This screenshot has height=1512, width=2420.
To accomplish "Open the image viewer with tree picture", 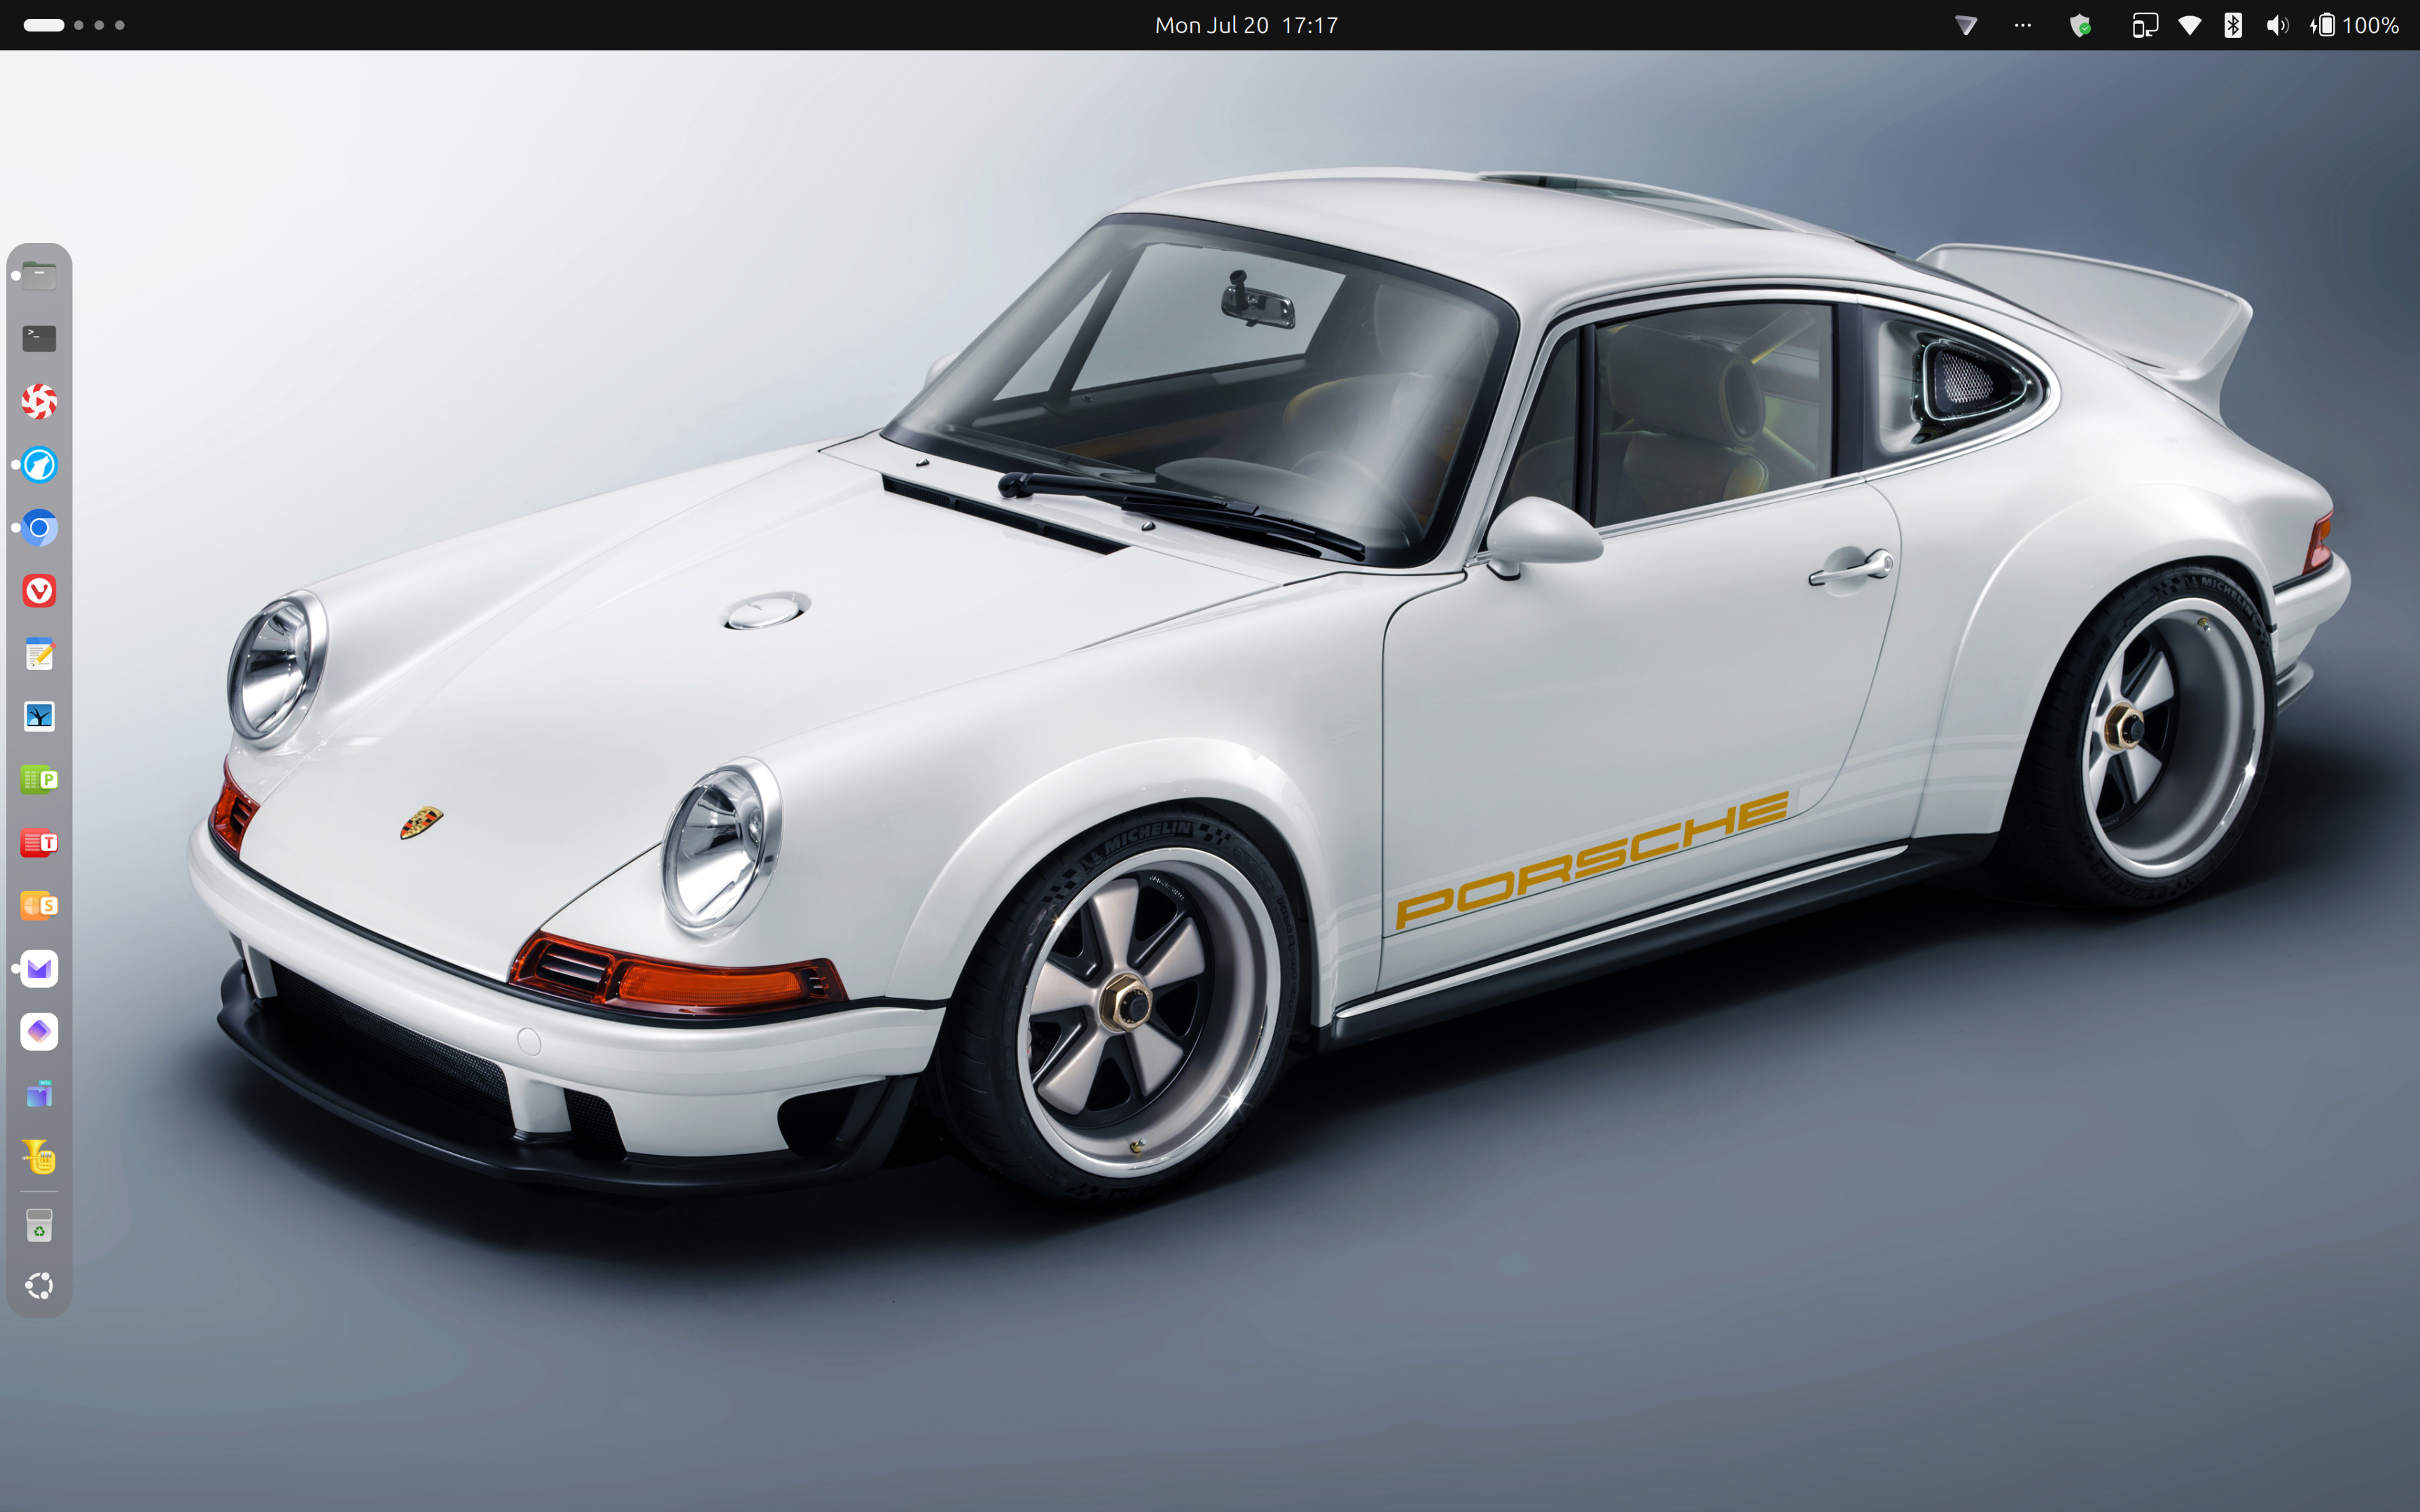I will point(39,716).
